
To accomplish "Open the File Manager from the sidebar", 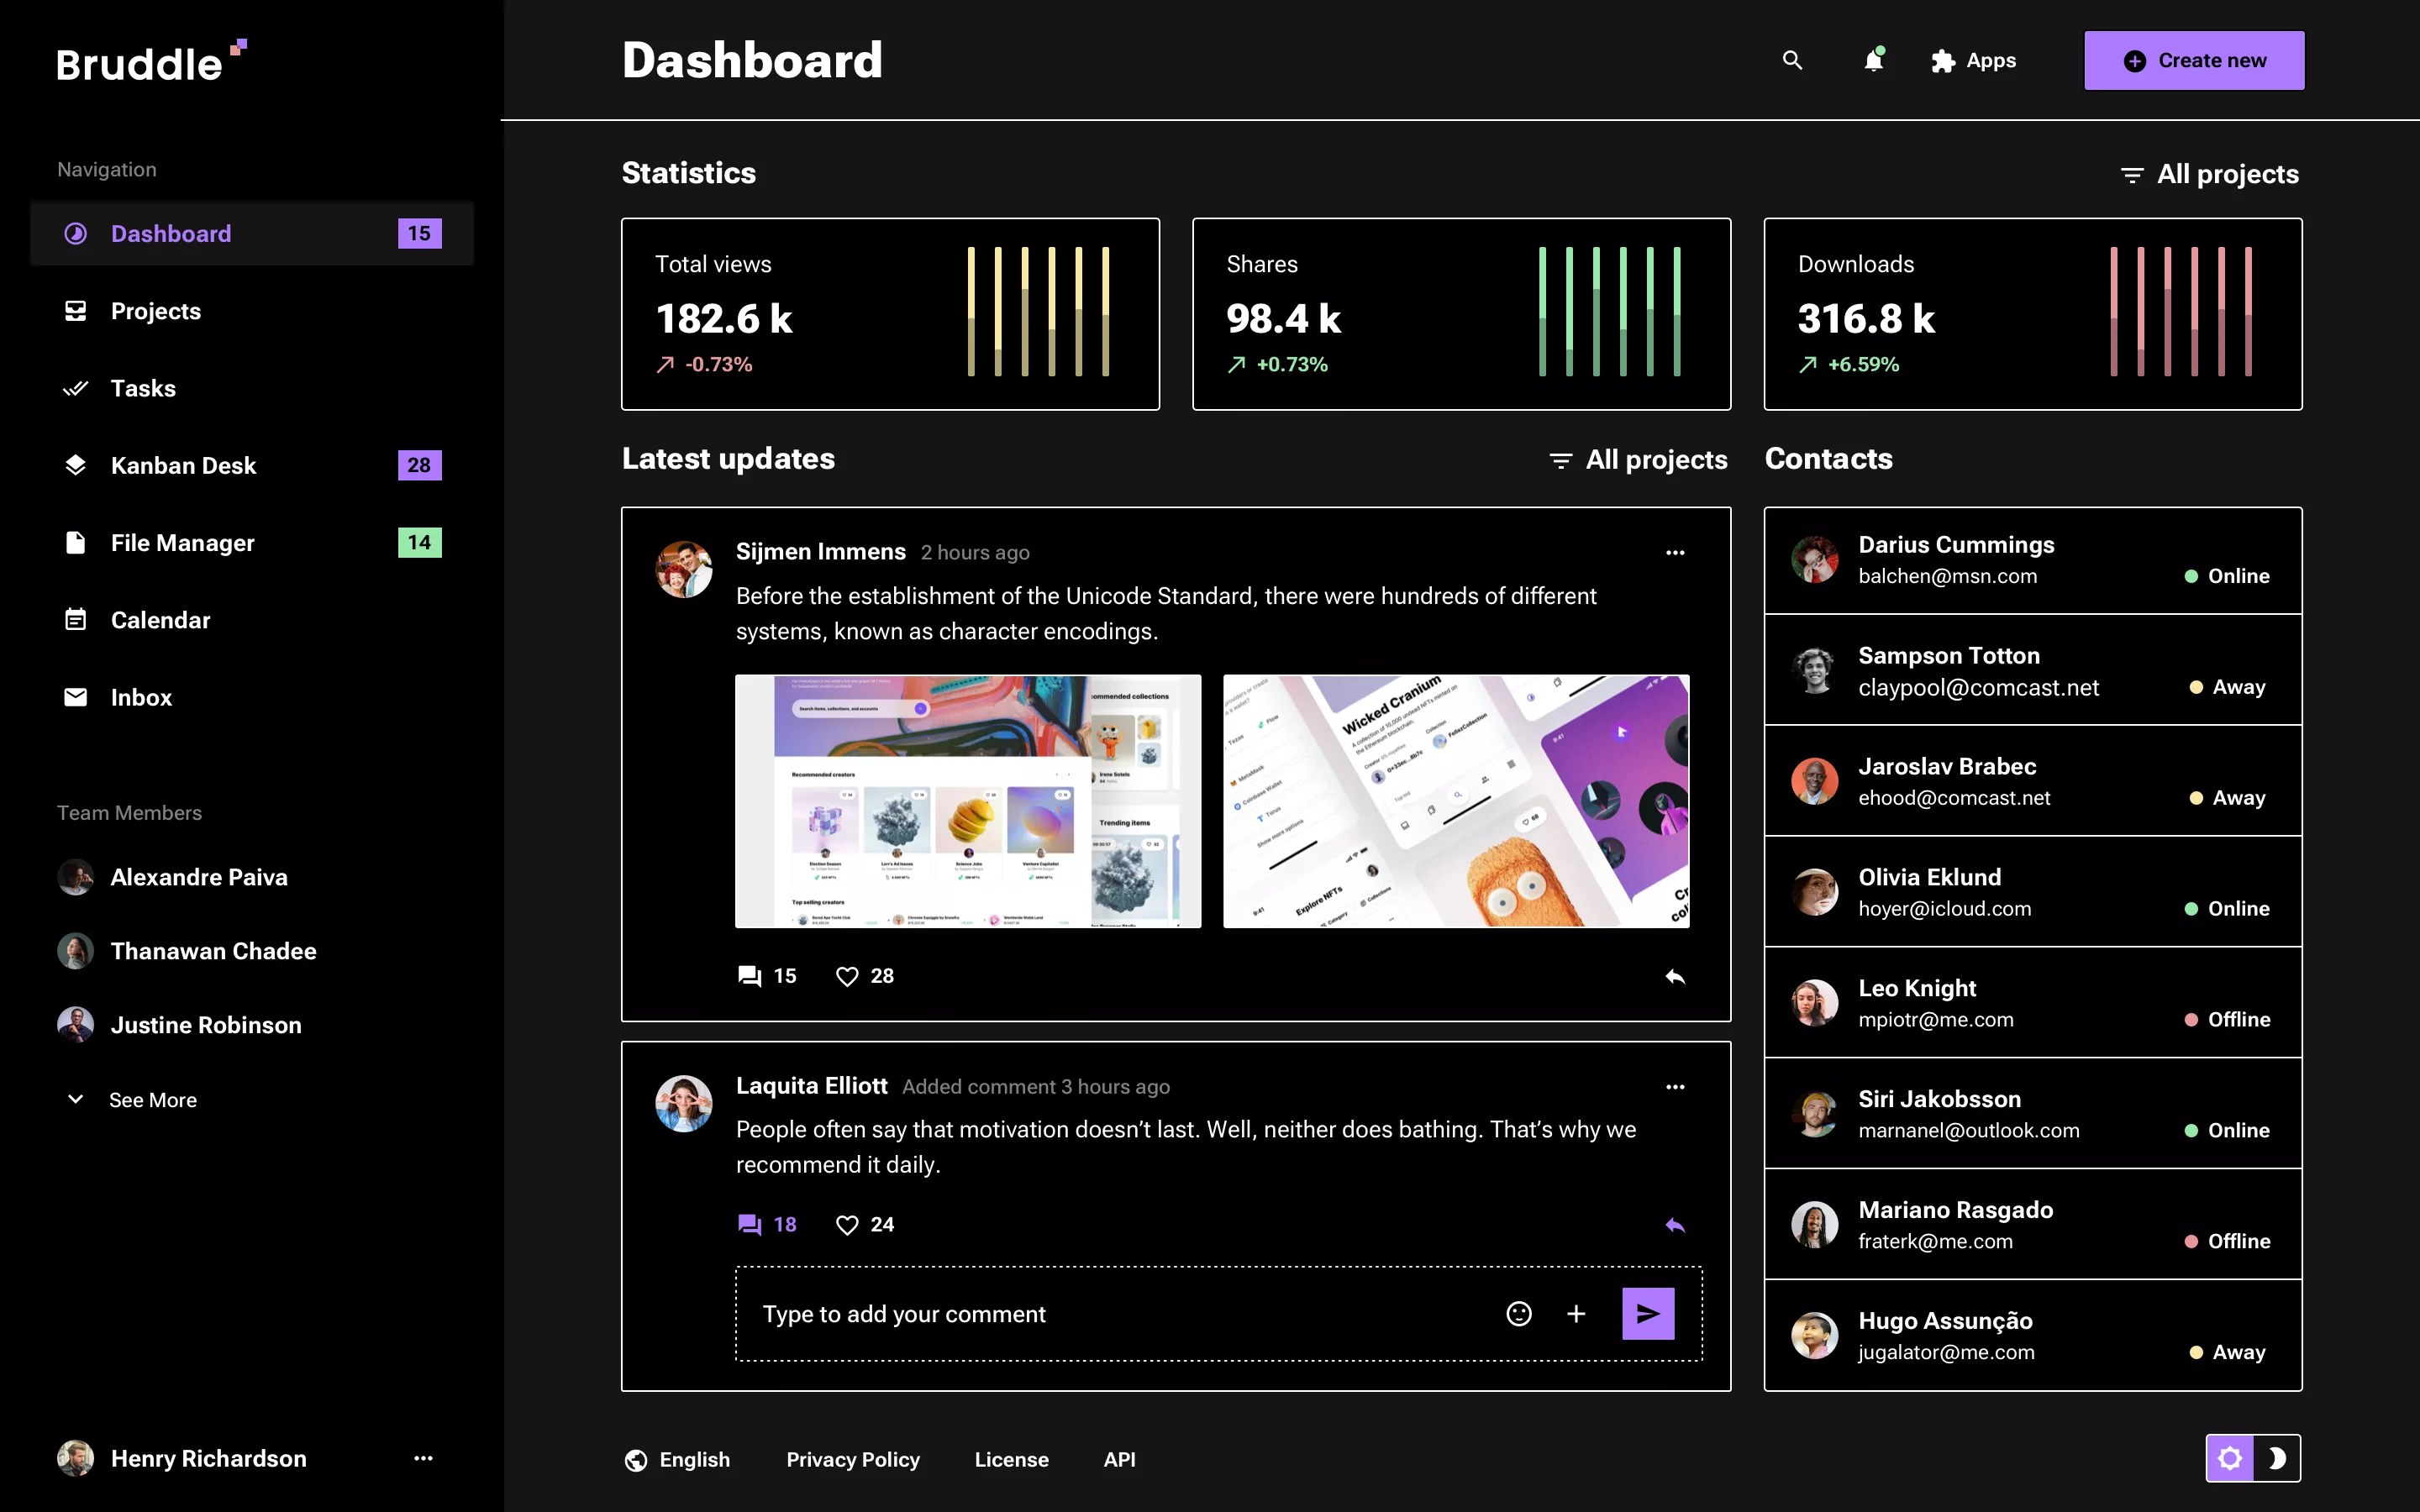I will point(76,542).
